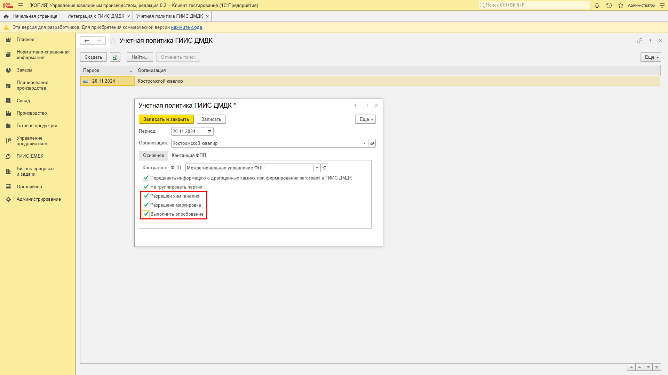Jump to first list record arrow

[x=631, y=367]
